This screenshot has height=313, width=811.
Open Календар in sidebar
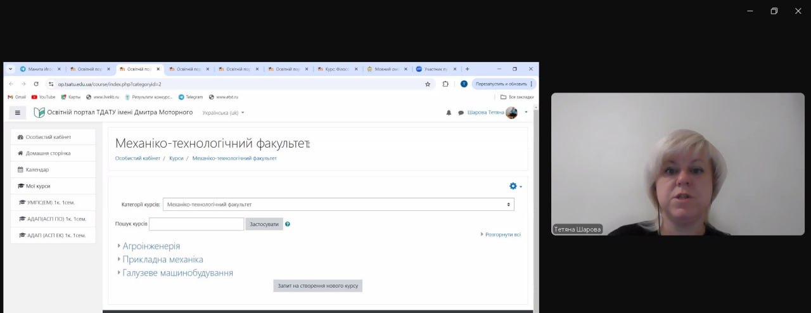tap(53, 170)
